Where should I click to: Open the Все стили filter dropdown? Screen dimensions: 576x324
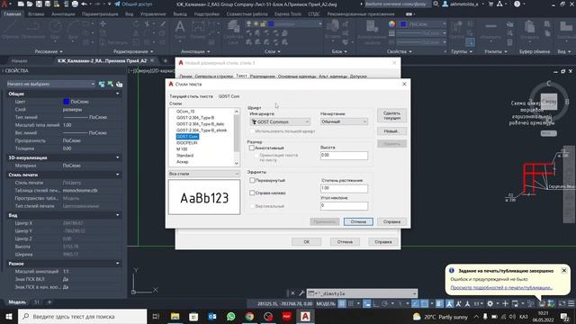coord(204,174)
